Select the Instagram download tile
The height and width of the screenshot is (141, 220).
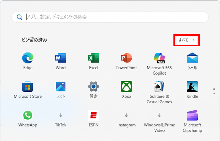(126, 115)
